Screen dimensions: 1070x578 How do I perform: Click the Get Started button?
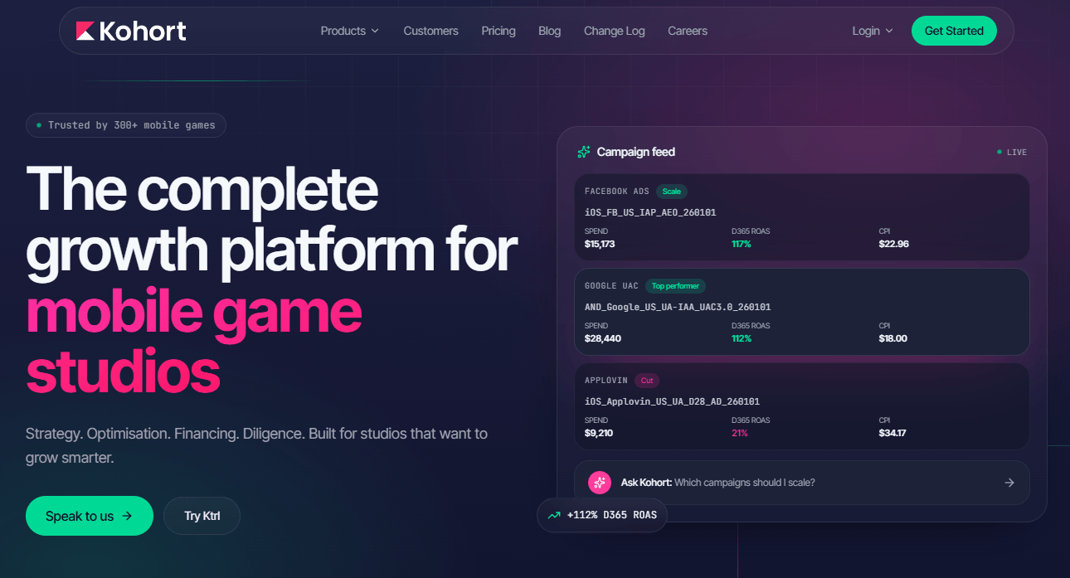pos(954,31)
